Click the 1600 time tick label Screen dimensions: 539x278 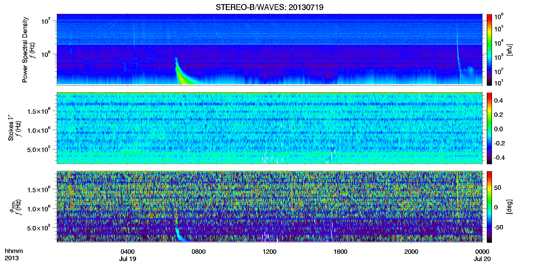(x=340, y=252)
